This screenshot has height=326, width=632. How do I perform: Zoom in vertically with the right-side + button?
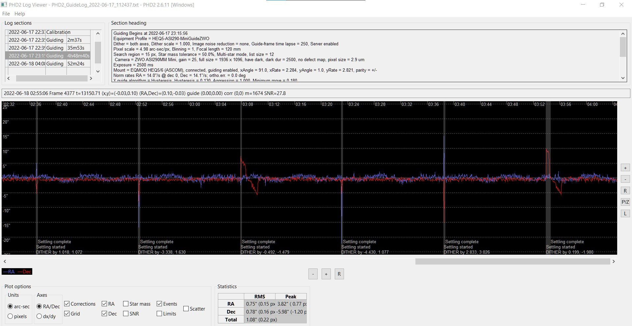pos(625,168)
